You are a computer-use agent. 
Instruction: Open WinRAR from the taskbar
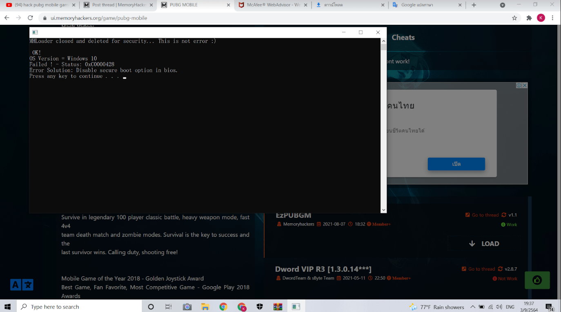(x=278, y=307)
